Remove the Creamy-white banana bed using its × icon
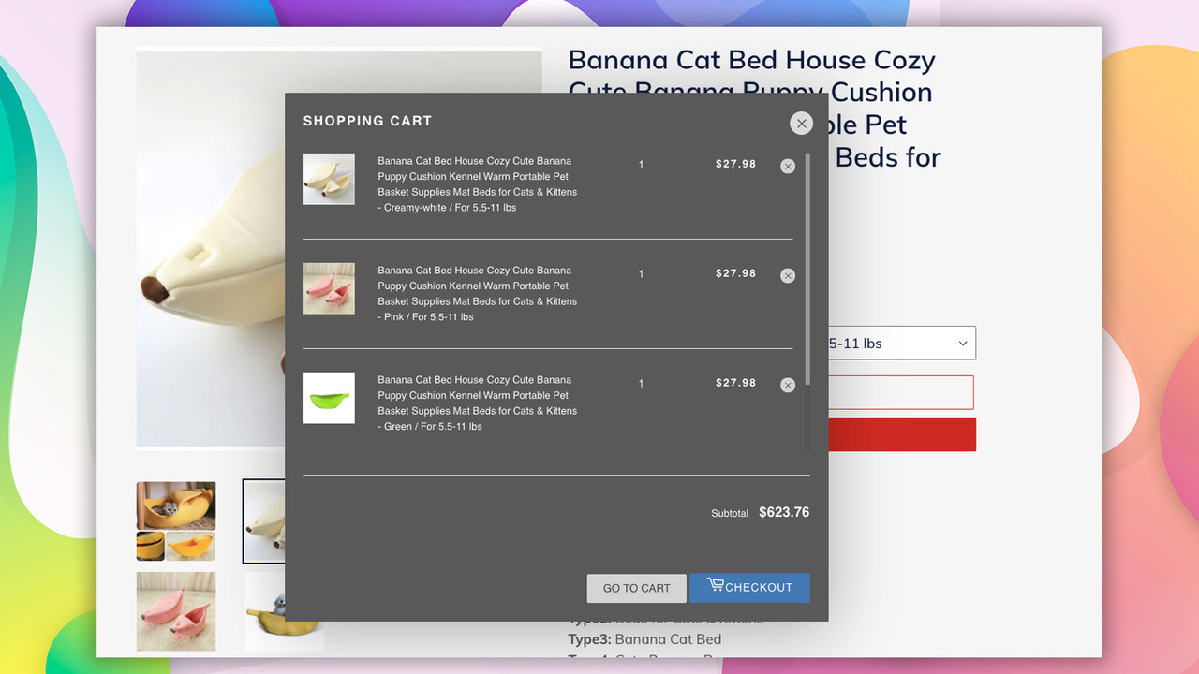 click(788, 166)
